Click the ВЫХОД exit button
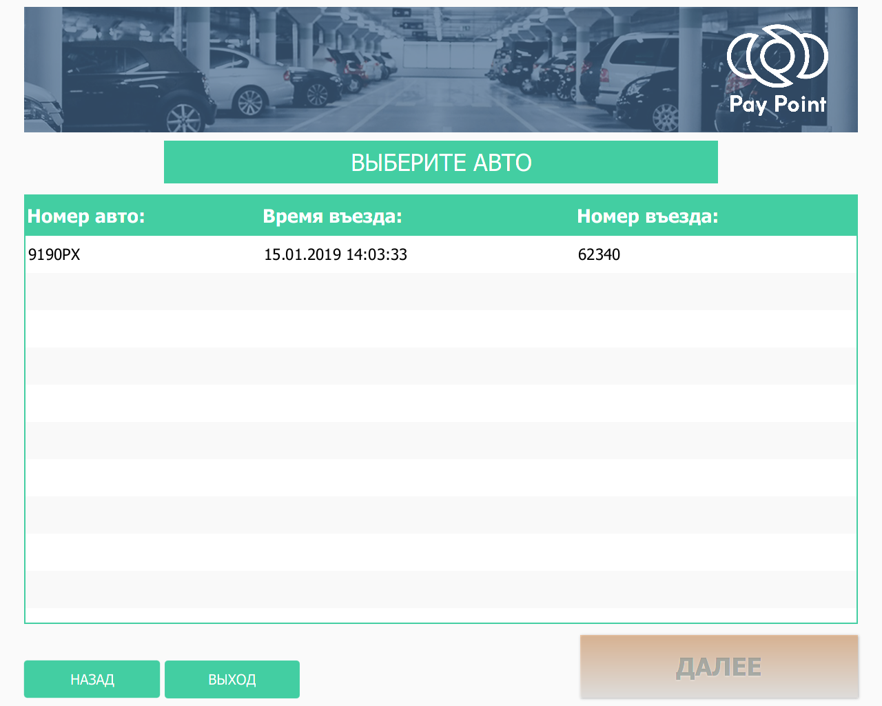The width and height of the screenshot is (882, 706). pos(232,679)
